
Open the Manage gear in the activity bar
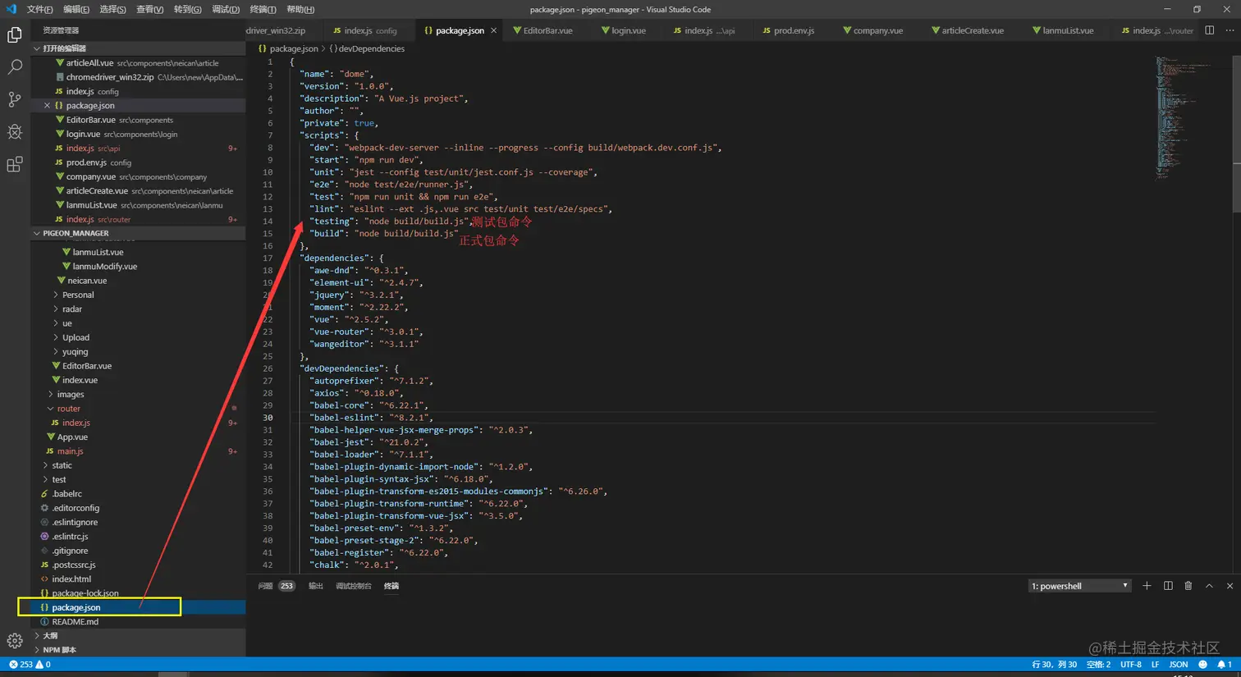point(15,641)
